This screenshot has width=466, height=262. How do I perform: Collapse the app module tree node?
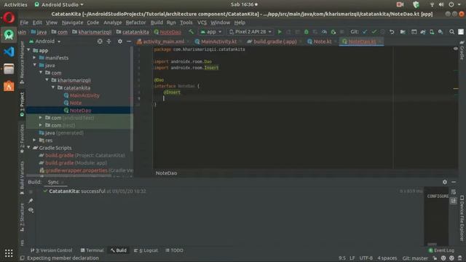[x=29, y=50]
